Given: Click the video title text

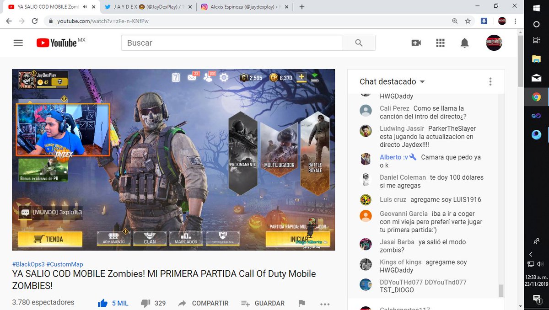Looking at the screenshot, I should [164, 280].
